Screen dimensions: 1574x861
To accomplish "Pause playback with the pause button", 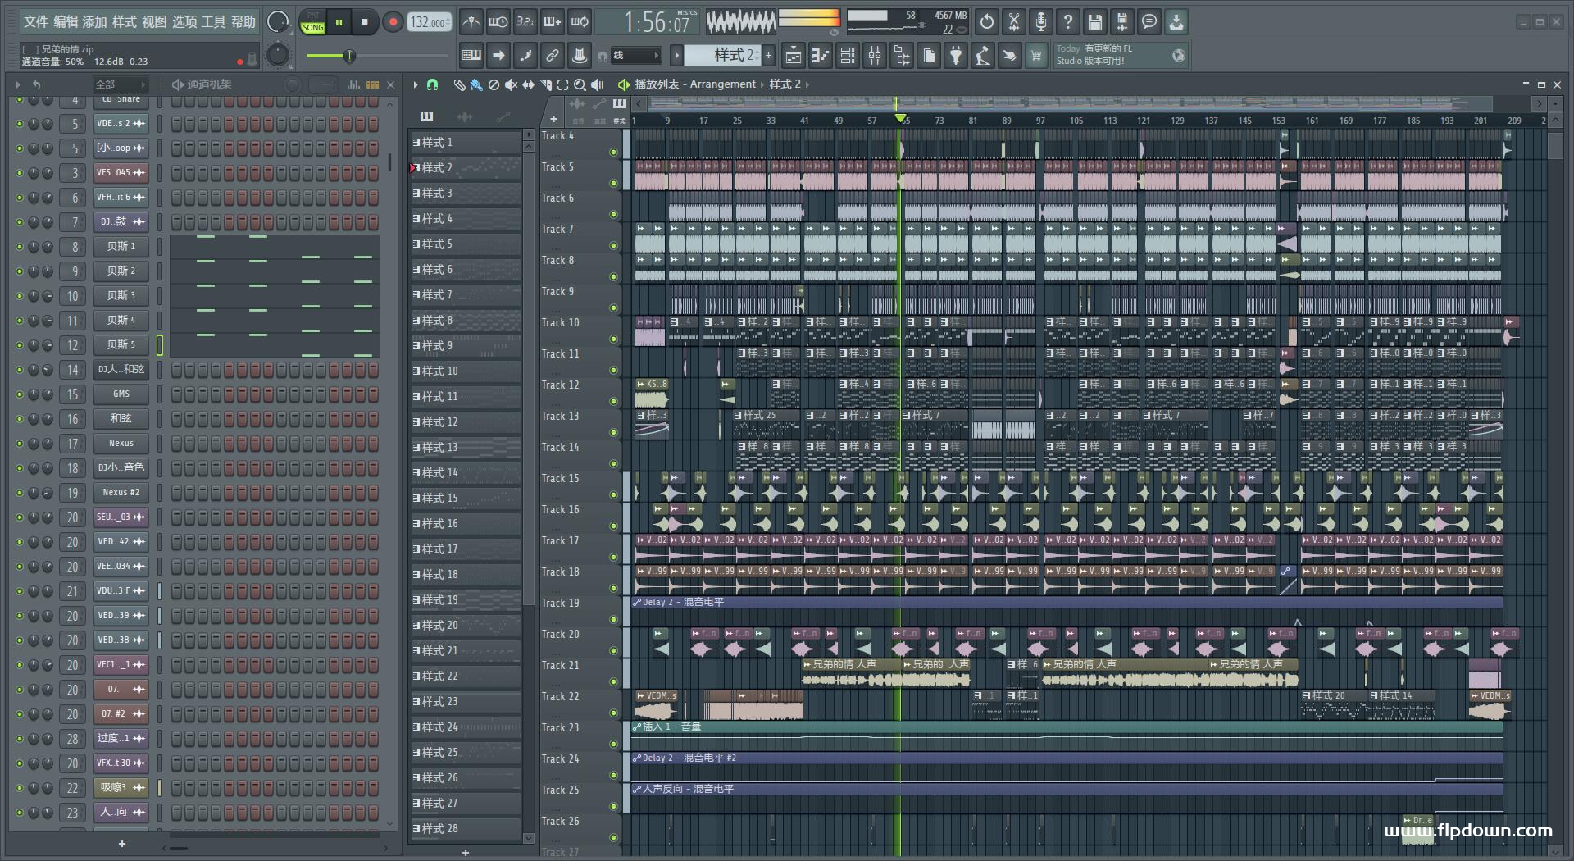I will [x=339, y=22].
